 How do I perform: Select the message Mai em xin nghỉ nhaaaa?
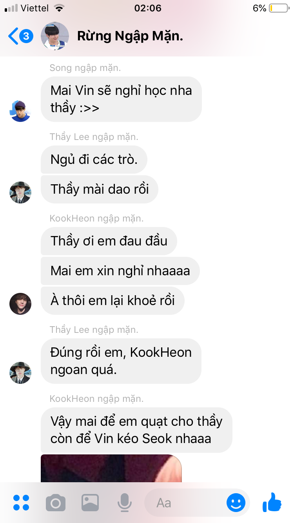120,271
